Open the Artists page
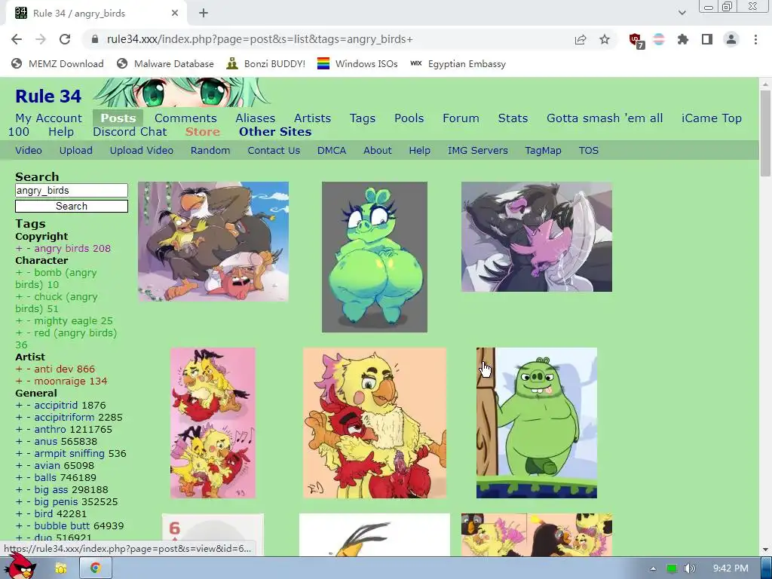The image size is (772, 579). 312,118
